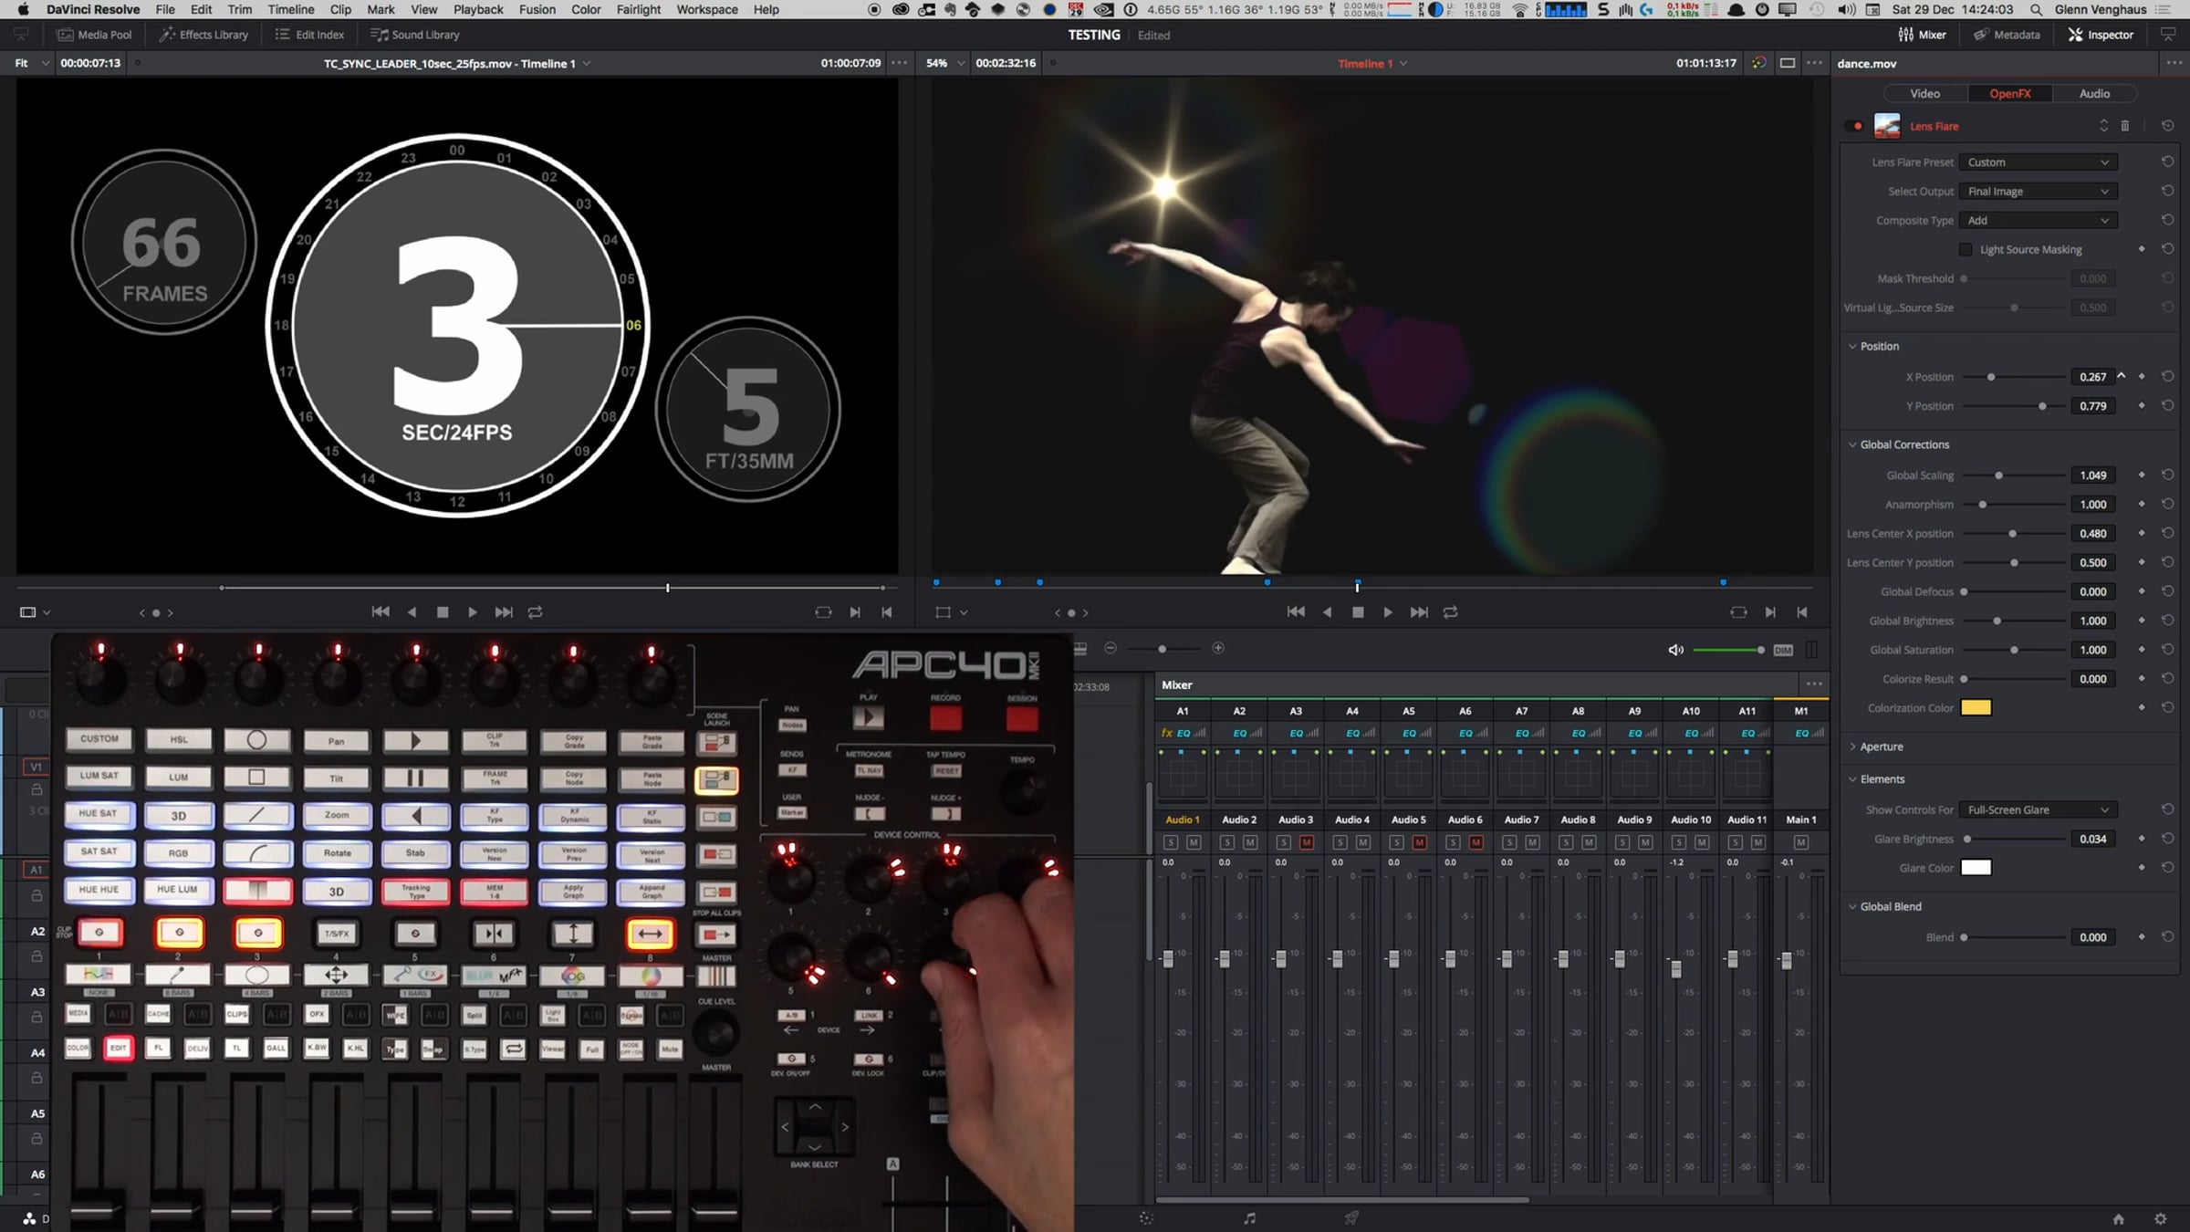The width and height of the screenshot is (2190, 1232).
Task: Click the timeline zoom-out minus icon
Action: [x=1111, y=648]
